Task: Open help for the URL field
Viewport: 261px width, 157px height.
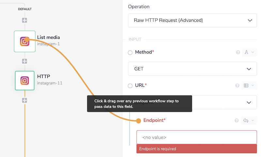Action: coord(238,85)
